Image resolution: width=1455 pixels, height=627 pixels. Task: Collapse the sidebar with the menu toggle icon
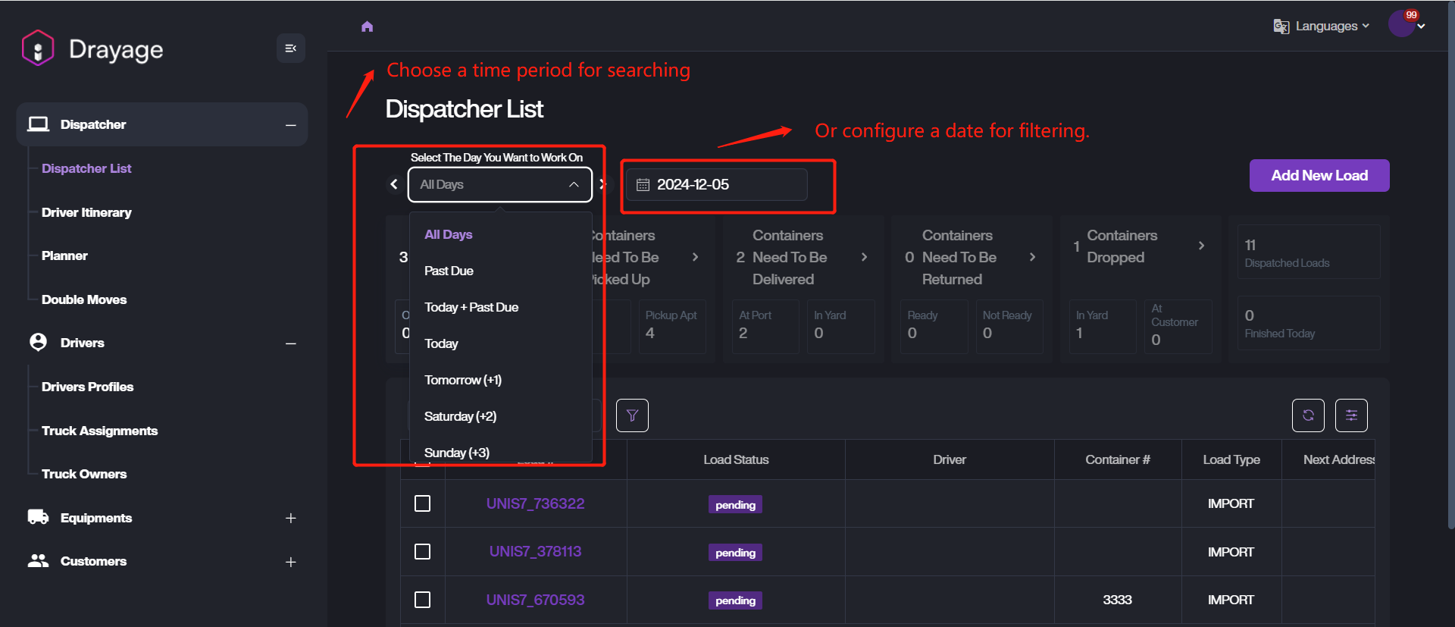[x=290, y=49]
